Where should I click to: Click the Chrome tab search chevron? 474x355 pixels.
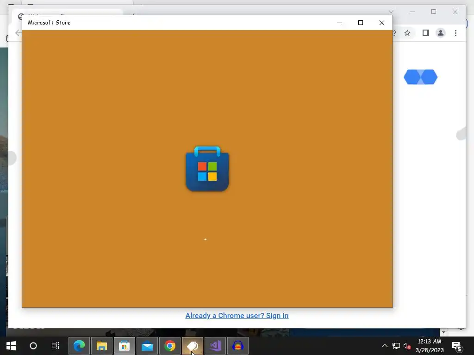pyautogui.click(x=391, y=12)
